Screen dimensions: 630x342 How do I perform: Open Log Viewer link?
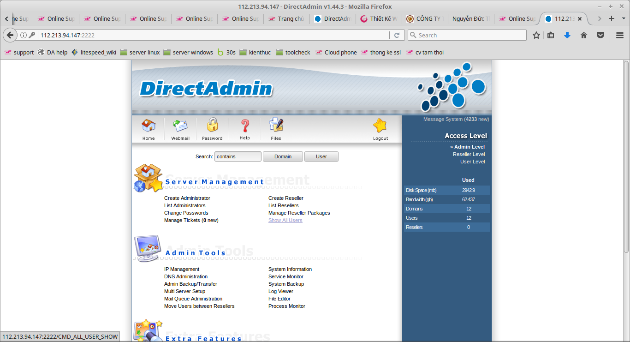[281, 291]
